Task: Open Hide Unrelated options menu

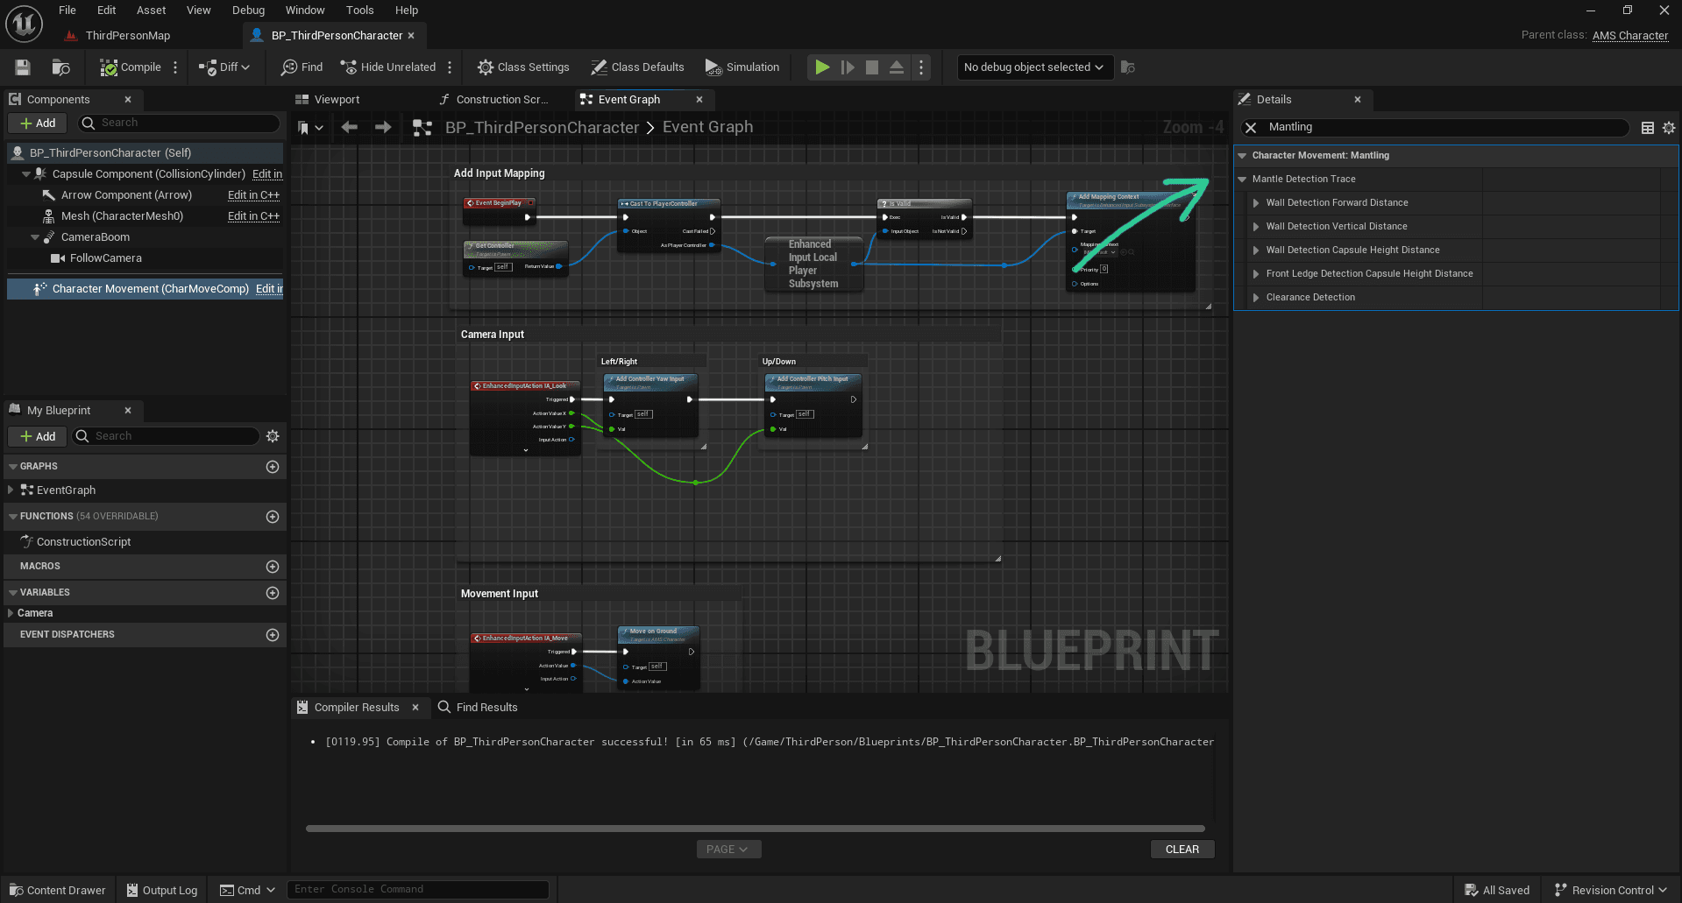Action: 450,67
